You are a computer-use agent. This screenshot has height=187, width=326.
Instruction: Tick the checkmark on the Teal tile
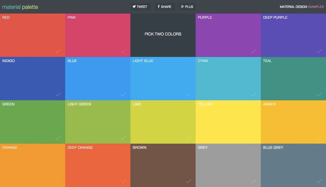(319, 94)
